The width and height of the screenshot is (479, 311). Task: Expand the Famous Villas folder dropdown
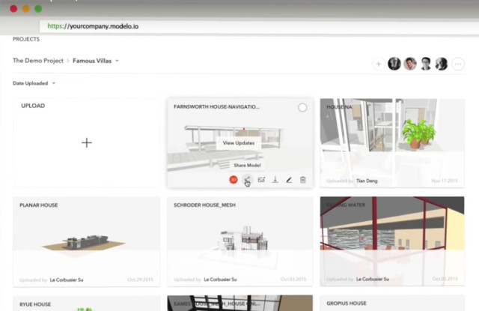[117, 61]
